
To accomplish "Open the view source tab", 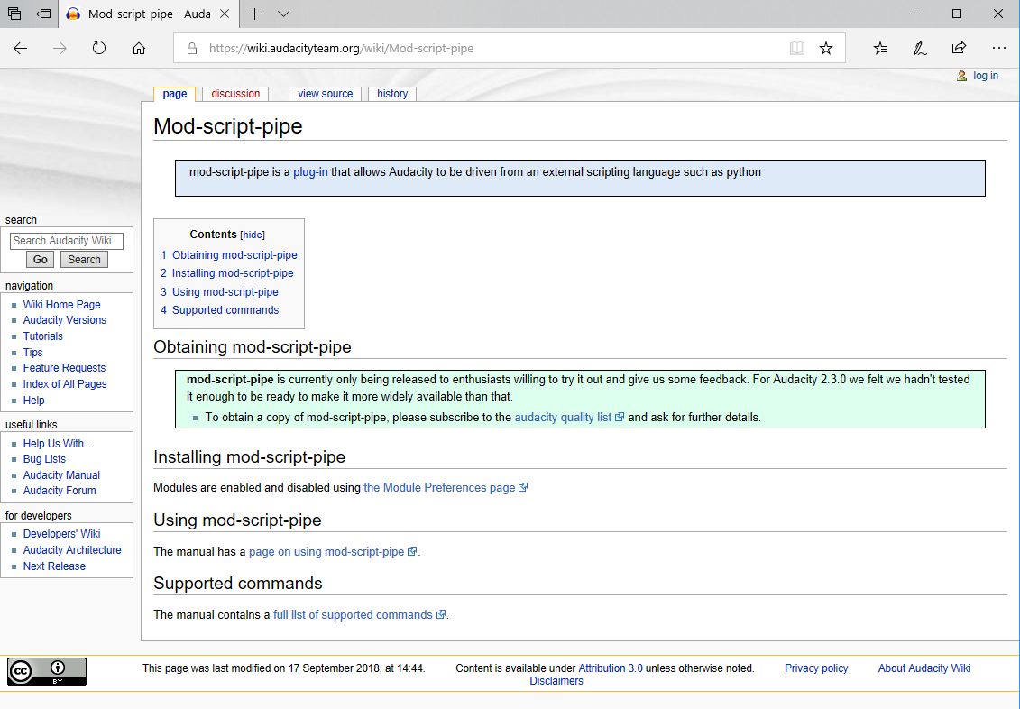I will pyautogui.click(x=325, y=94).
